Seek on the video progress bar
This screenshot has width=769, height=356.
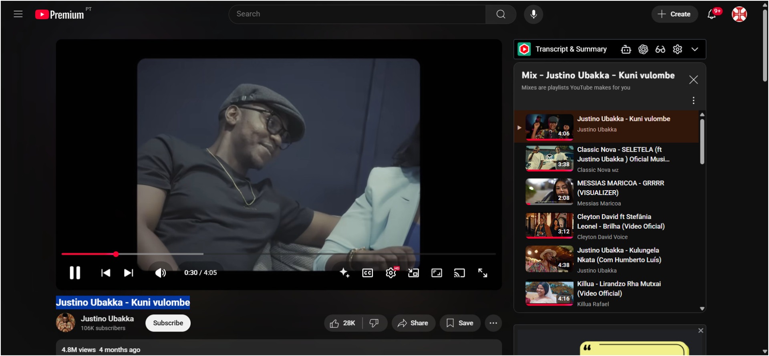tap(279, 254)
